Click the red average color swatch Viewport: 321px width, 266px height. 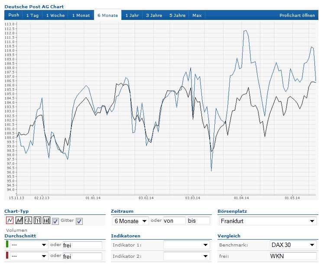[7, 255]
